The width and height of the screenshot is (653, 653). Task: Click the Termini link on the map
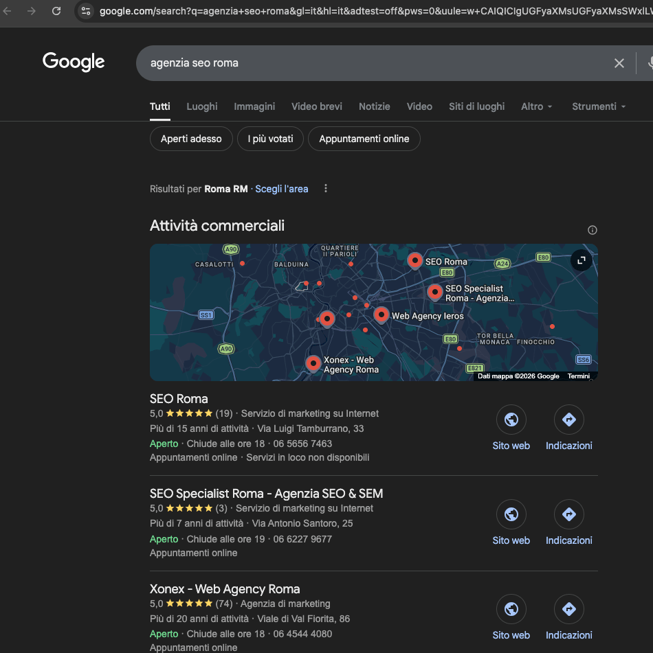click(578, 376)
